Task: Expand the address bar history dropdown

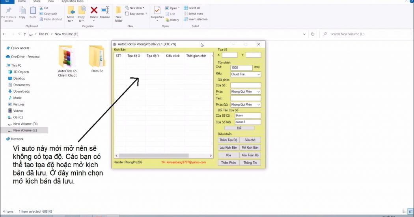Action: (x=304, y=34)
